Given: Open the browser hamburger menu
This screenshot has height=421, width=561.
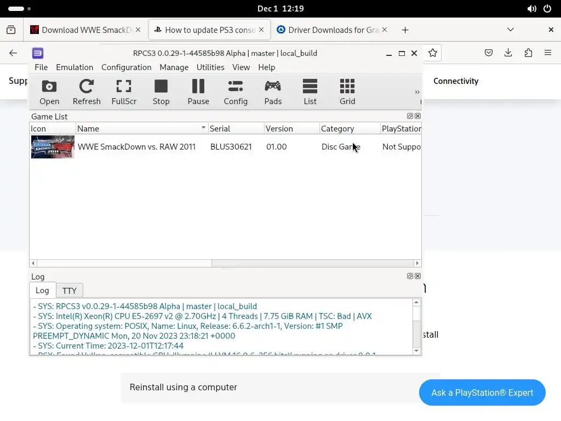Looking at the screenshot, I should [548, 53].
